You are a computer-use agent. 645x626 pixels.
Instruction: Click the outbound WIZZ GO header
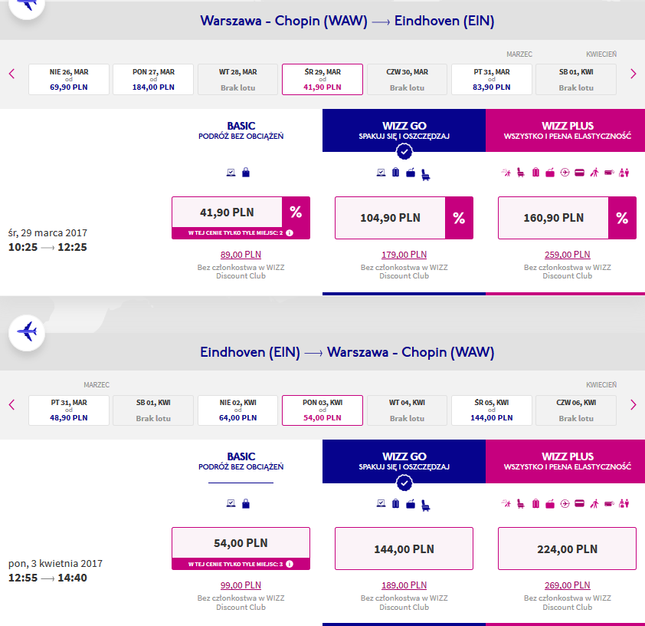[x=404, y=130]
